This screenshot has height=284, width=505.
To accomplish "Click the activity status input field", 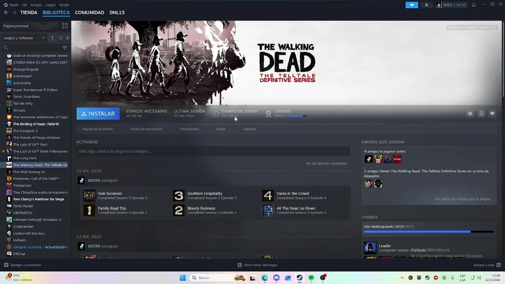I will 213,151.
